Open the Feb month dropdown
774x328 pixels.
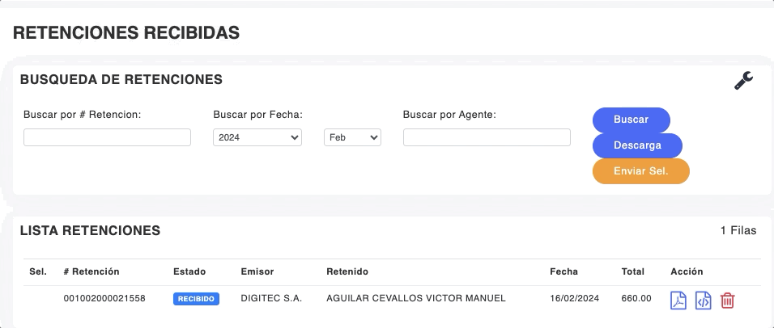[352, 138]
